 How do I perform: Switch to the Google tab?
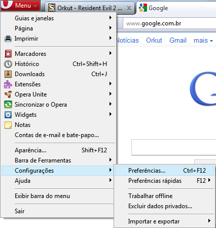tap(176, 8)
